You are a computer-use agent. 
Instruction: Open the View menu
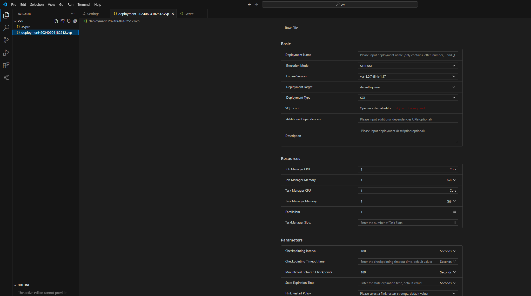(x=51, y=4)
